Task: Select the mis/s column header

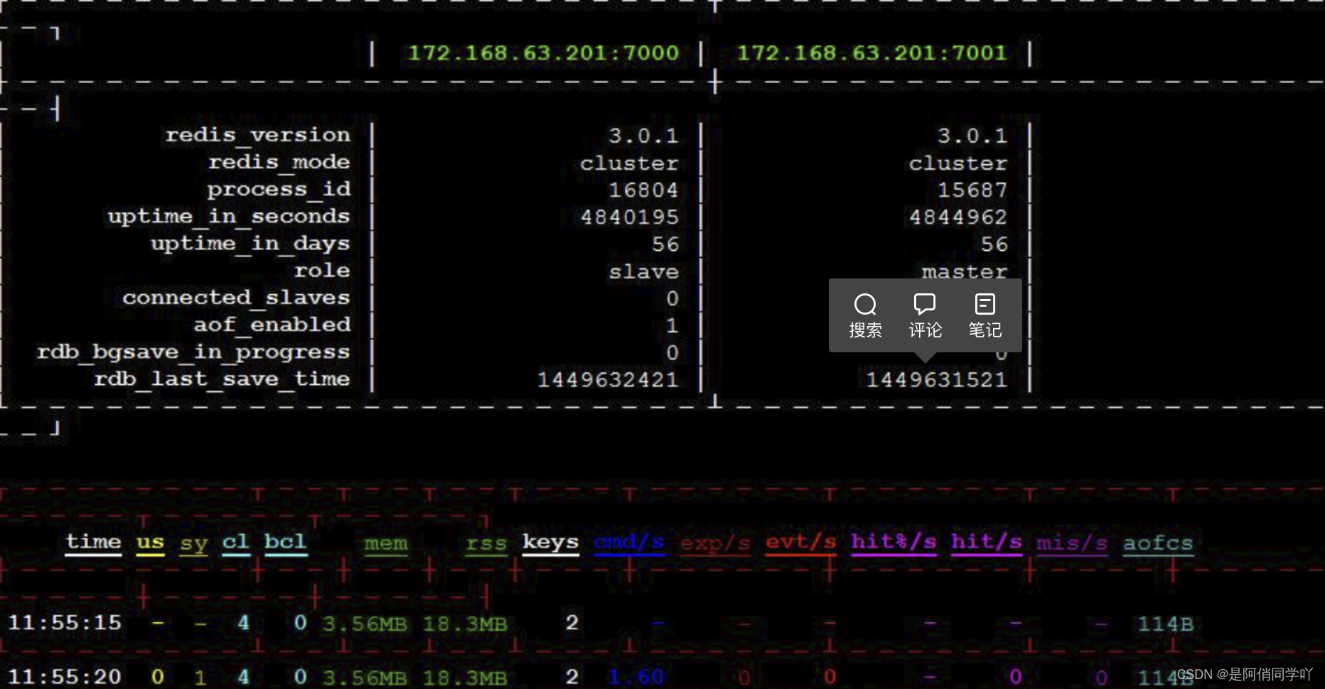Action: 1072,544
